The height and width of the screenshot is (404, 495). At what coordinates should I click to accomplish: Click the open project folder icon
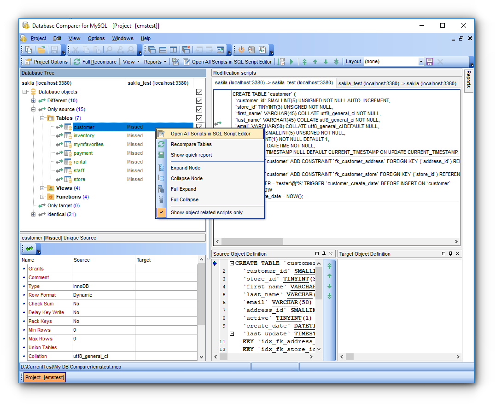[x=41, y=50]
